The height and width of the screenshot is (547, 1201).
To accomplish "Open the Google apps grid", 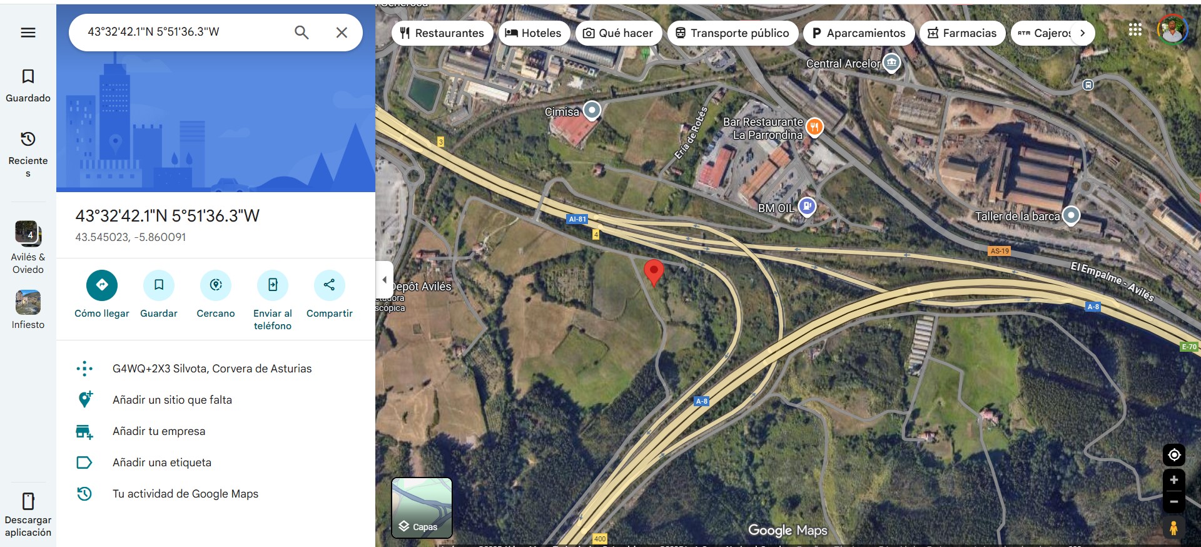I will tap(1135, 29).
